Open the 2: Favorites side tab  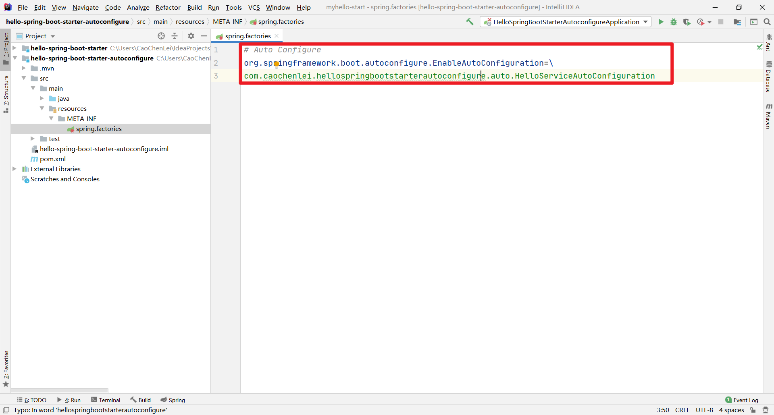[6, 368]
